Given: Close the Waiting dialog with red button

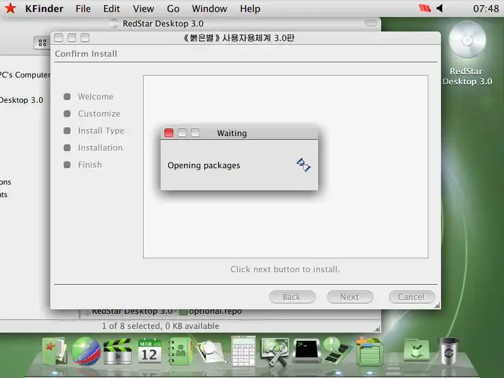Looking at the screenshot, I should (x=169, y=133).
